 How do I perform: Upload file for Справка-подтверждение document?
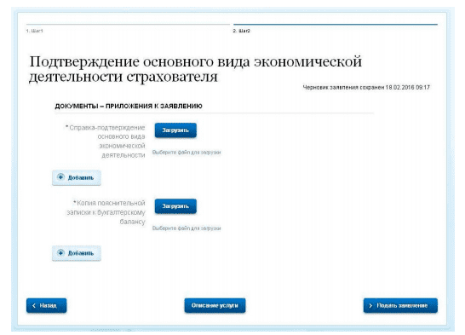pyautogui.click(x=175, y=130)
